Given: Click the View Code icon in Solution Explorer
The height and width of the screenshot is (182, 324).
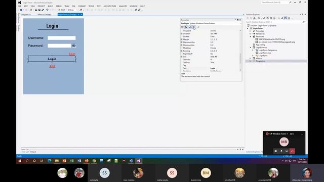Looking at the screenshot, I should click(278, 18).
